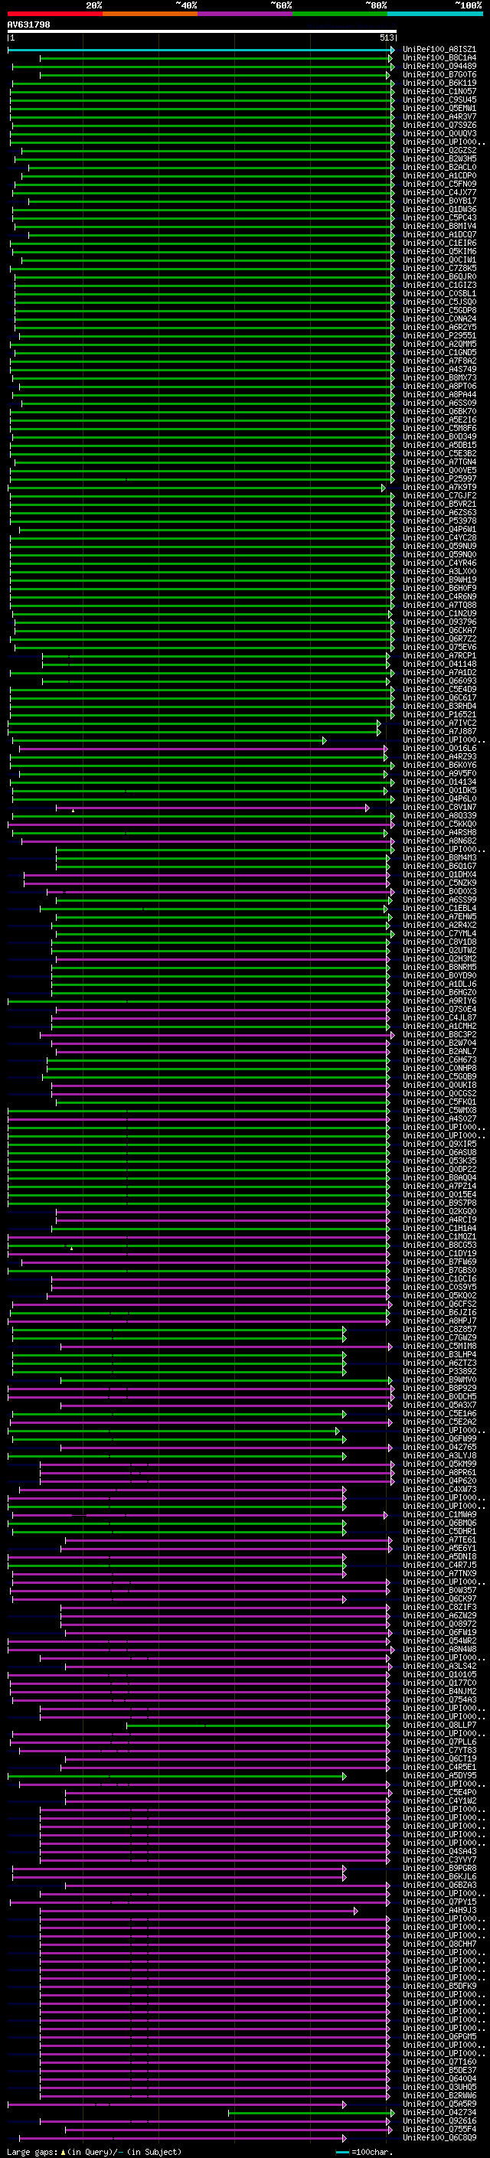
Task: Select entry UniRef100_C5FN09
Action: 439,184
